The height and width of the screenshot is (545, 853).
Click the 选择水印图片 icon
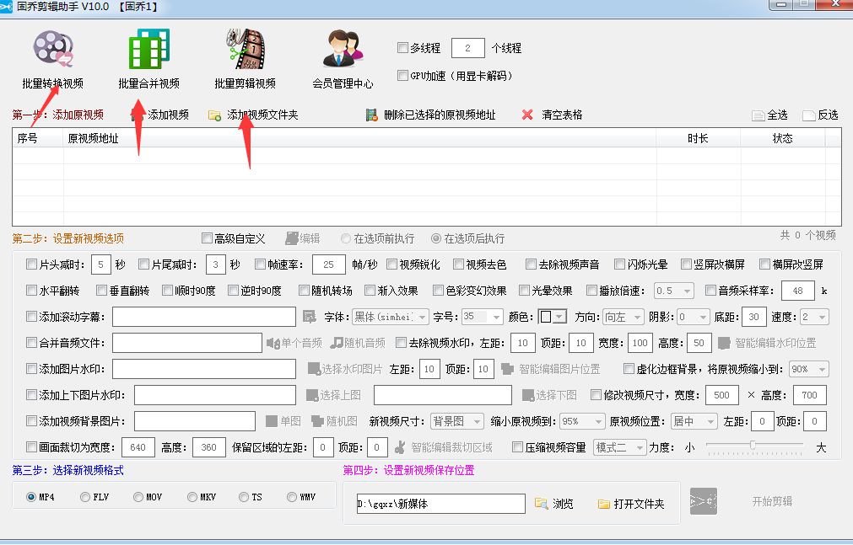click(x=314, y=369)
